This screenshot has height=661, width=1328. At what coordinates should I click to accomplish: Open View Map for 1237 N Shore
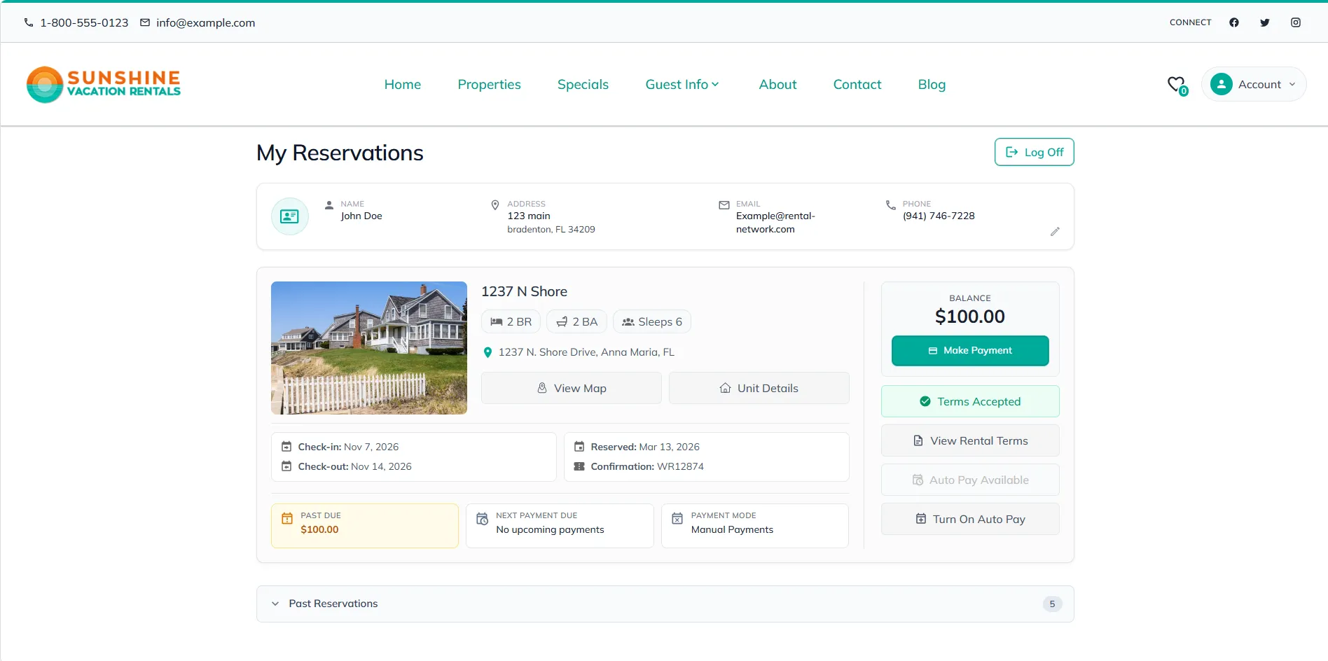[x=572, y=388]
